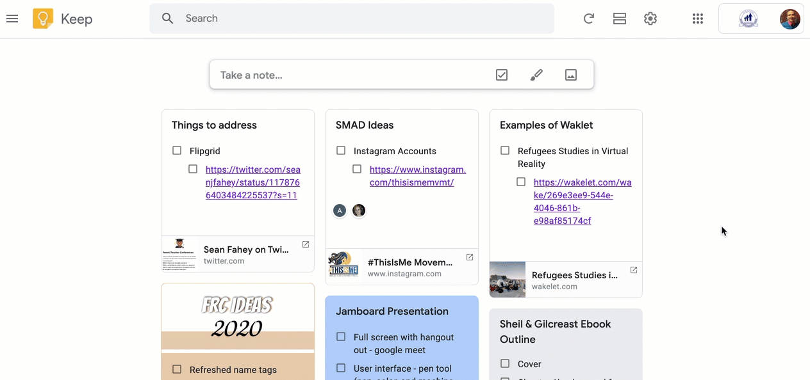810x380 pixels.
Task: Open the Settings gear
Action: pos(650,19)
